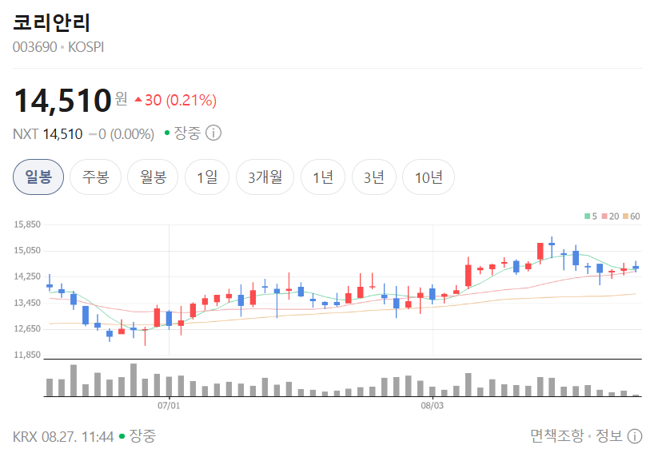Click the 11,850 price axis label
The width and height of the screenshot is (658, 449).
pos(27,355)
